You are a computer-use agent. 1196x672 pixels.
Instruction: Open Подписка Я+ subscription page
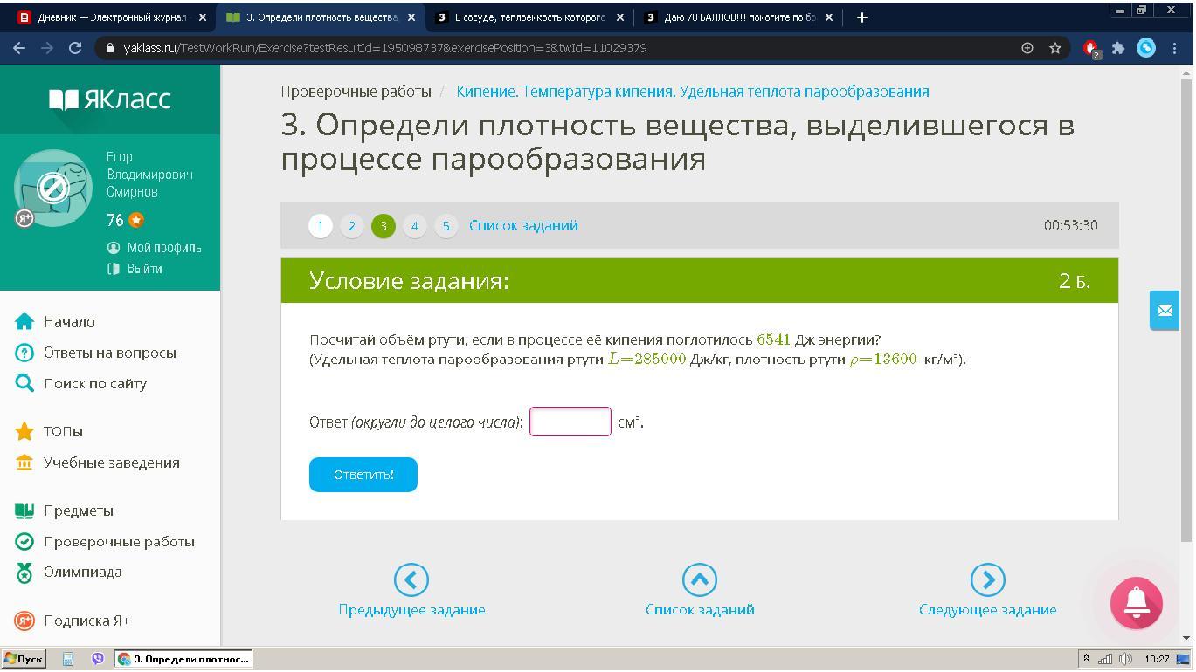coord(86,621)
